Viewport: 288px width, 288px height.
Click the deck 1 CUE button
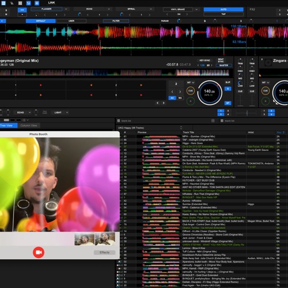[x=191, y=91]
